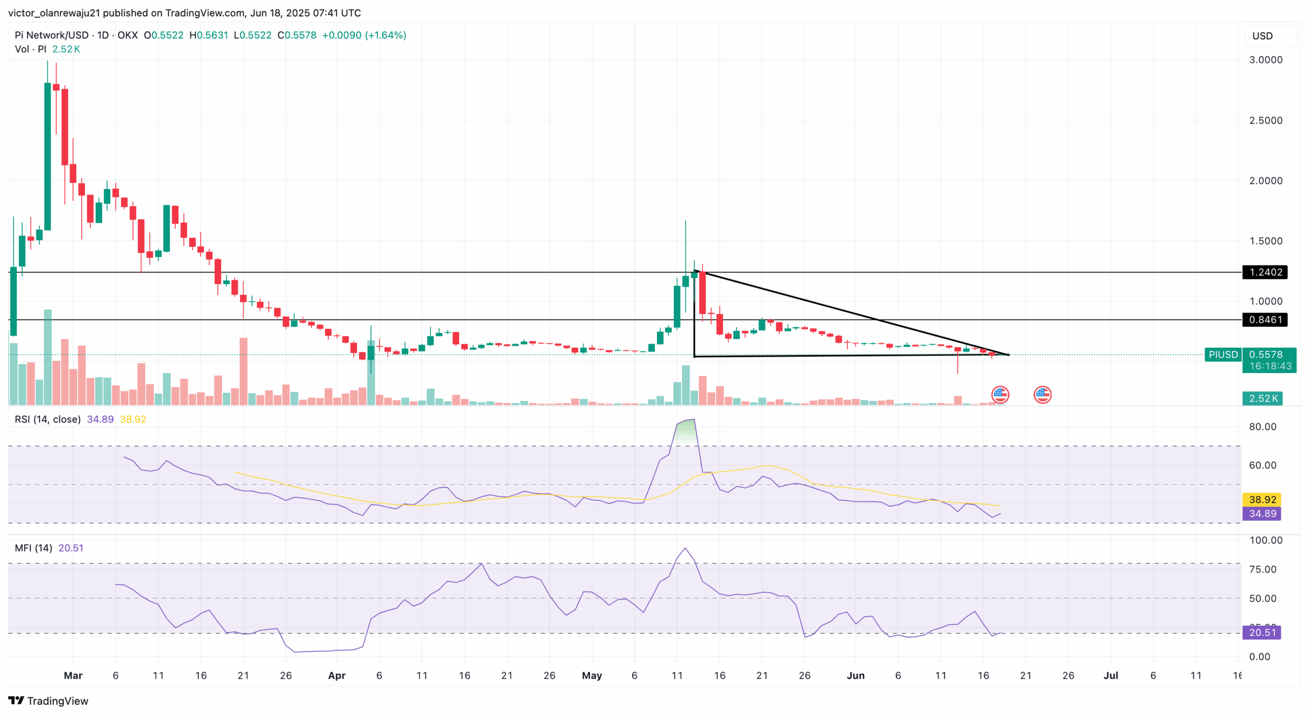
Task: Click the TradingView logo at bottom left
Action: 48,701
